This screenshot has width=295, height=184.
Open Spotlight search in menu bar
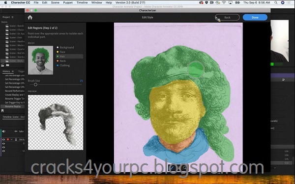point(276,2)
